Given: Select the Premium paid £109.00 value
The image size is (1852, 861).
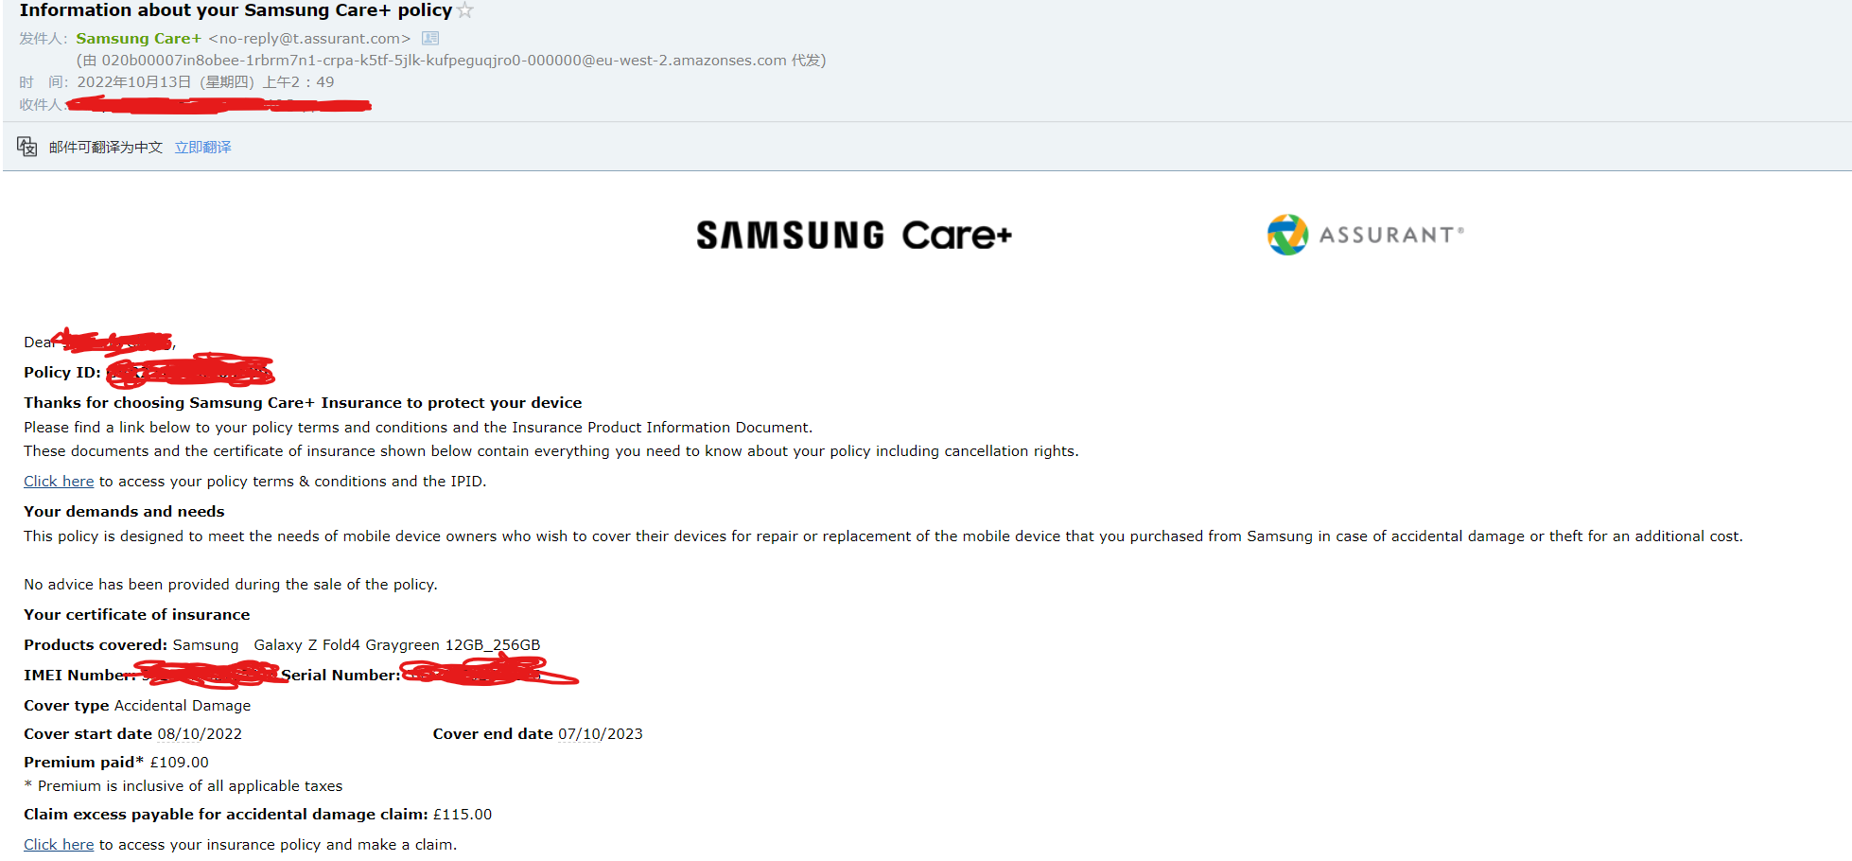Looking at the screenshot, I should [182, 762].
